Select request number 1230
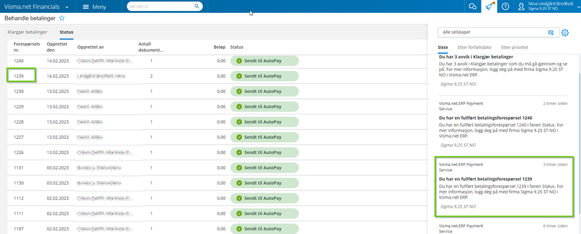Screen dimensions: 581x234 pos(19,91)
